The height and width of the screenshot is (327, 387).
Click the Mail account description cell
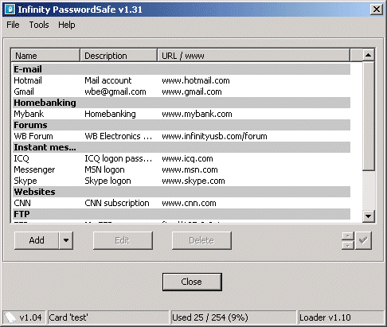pyautogui.click(x=107, y=80)
